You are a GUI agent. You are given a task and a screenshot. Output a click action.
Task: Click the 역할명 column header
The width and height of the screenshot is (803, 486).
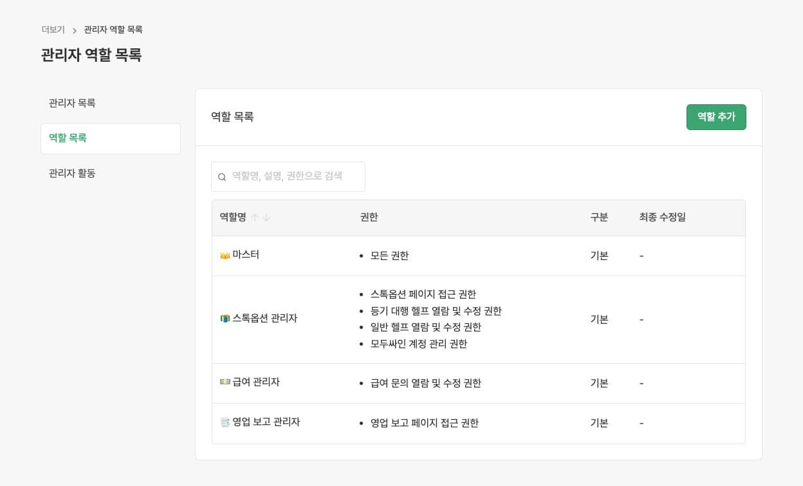[x=233, y=218]
